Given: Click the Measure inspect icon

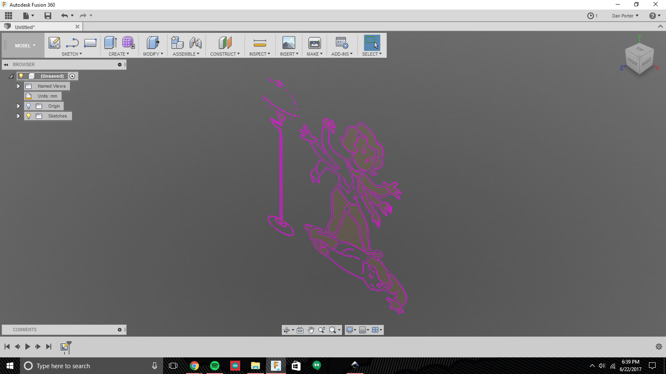Looking at the screenshot, I should click(x=260, y=43).
